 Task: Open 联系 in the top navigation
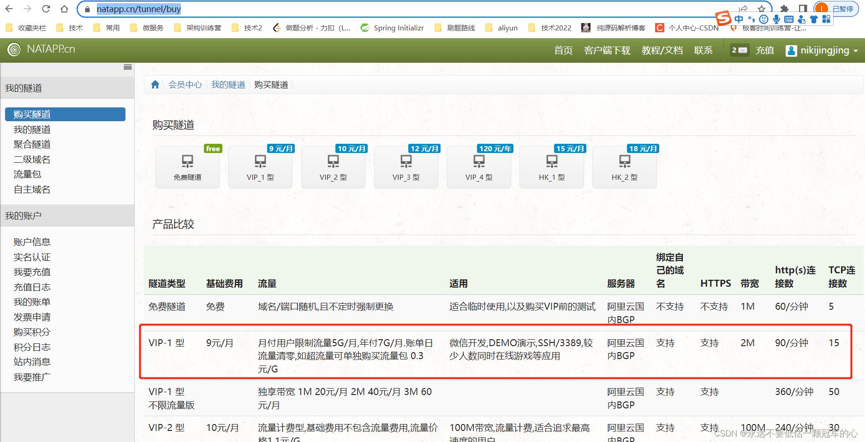pyautogui.click(x=704, y=50)
